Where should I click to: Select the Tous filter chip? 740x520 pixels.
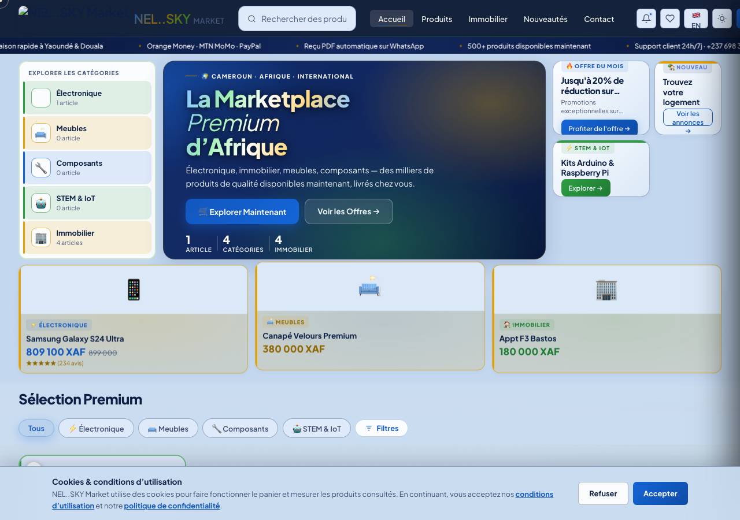[x=36, y=428]
